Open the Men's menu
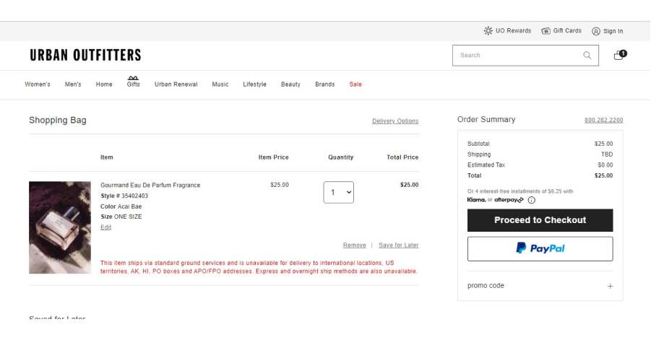Viewport: 651px width, 340px height. pos(73,84)
